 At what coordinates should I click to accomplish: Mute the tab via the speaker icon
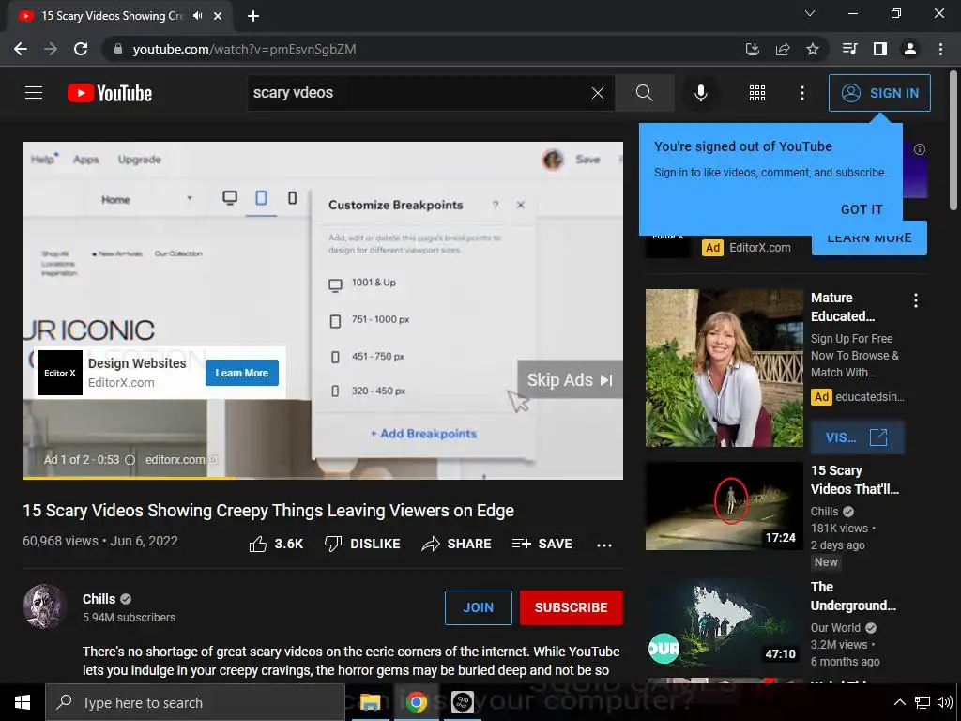pyautogui.click(x=197, y=16)
